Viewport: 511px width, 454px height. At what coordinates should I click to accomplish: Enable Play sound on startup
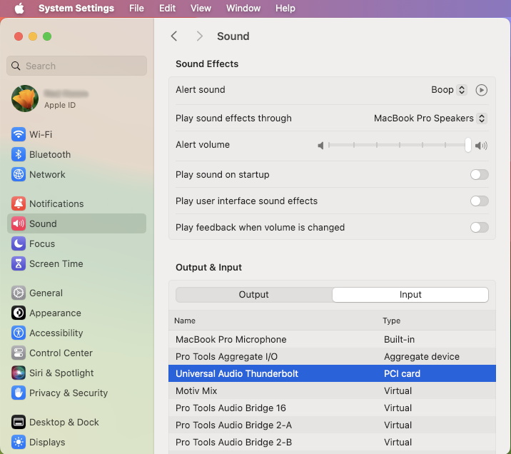(x=479, y=175)
